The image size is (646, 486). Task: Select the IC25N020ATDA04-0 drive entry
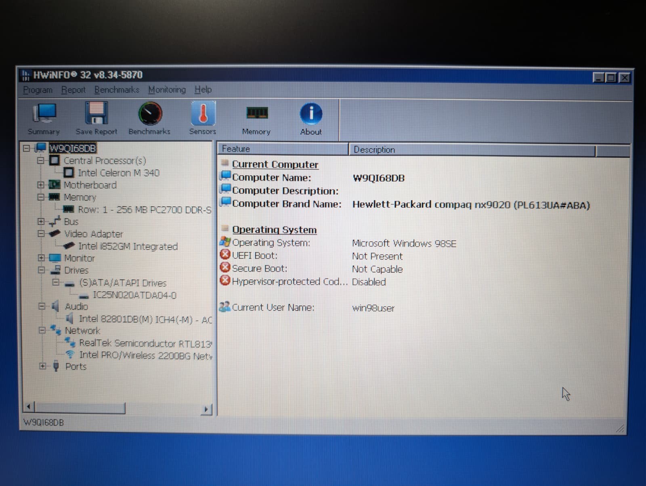[x=134, y=295]
